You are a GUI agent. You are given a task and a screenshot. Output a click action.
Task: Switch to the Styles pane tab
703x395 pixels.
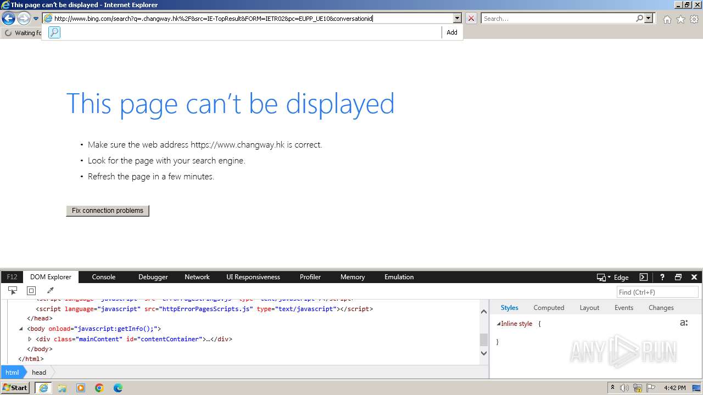(510, 308)
